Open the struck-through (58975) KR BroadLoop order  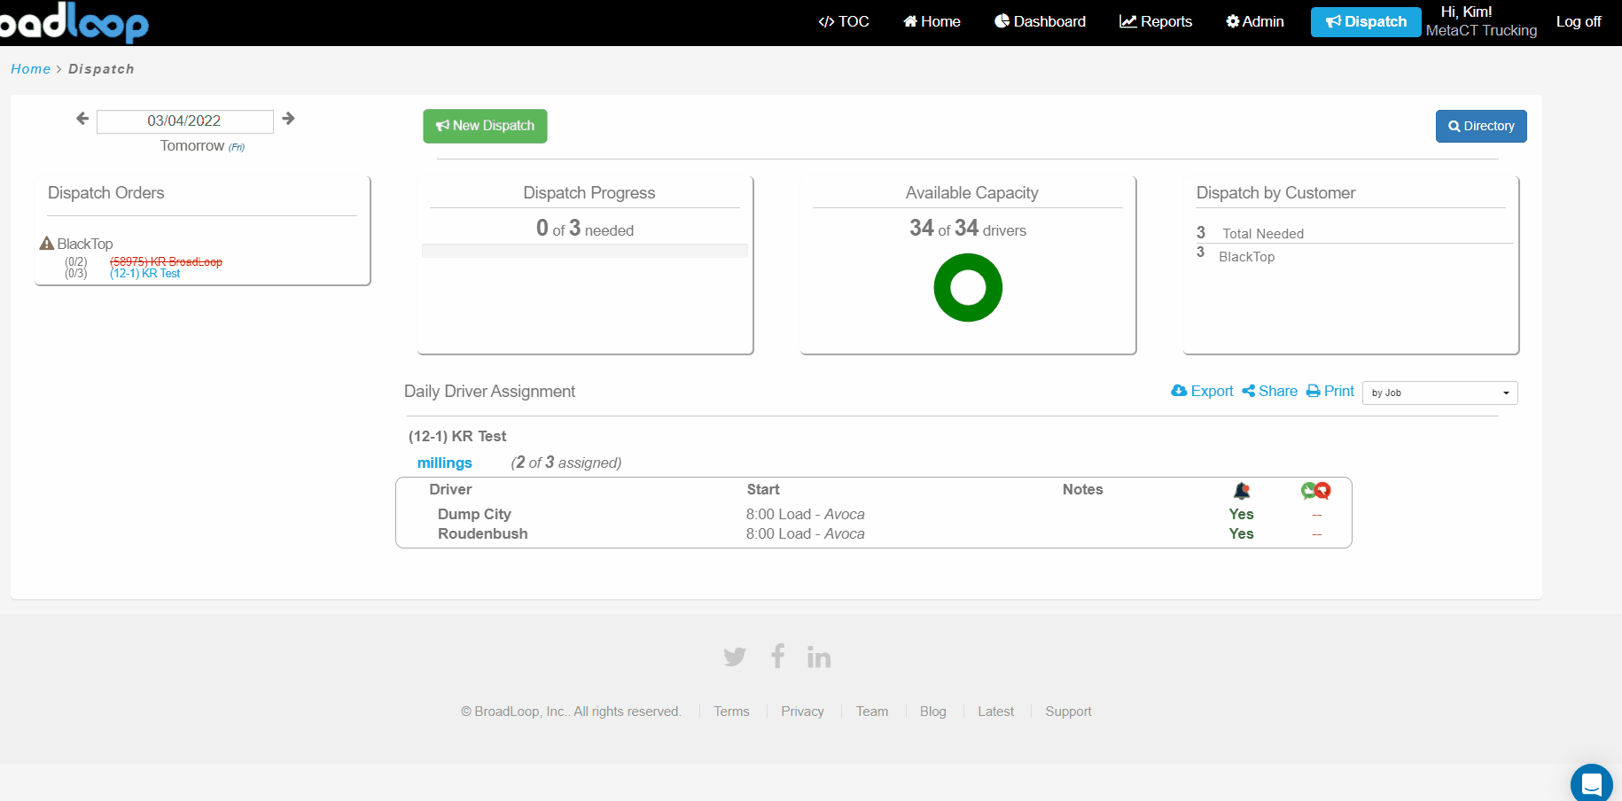pyautogui.click(x=166, y=261)
